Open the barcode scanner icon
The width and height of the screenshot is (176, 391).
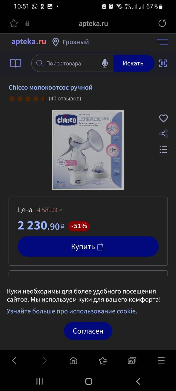(163, 63)
